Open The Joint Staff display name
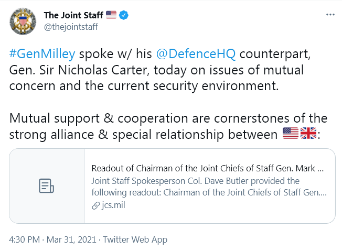 click(x=73, y=15)
